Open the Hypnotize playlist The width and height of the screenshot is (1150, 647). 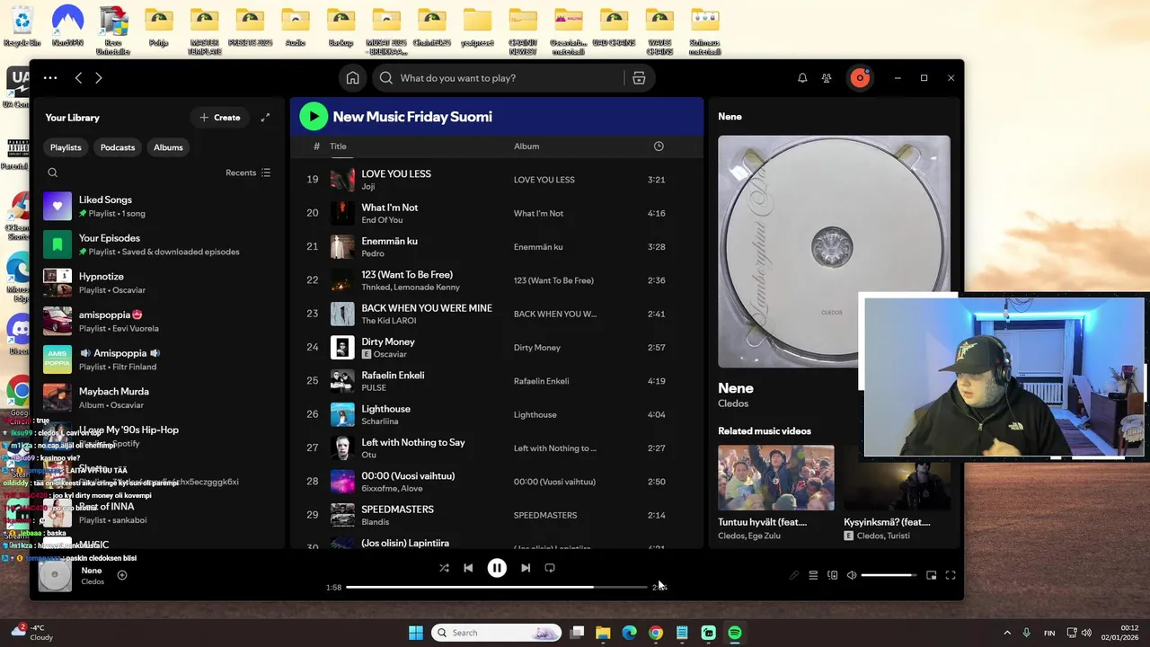(157, 283)
